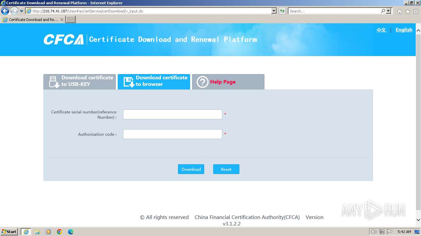The height and width of the screenshot is (236, 421).
Task: Click the show desktop tray icon
Action: point(417,232)
